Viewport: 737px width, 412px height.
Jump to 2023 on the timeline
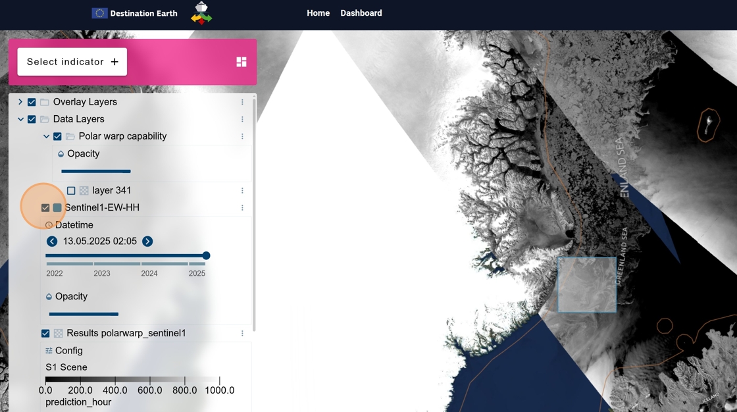pos(102,273)
